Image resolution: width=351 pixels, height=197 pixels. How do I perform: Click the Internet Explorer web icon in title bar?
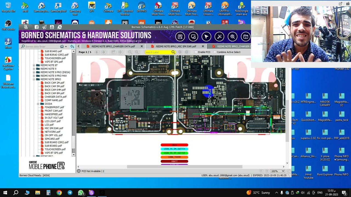tap(60, 27)
